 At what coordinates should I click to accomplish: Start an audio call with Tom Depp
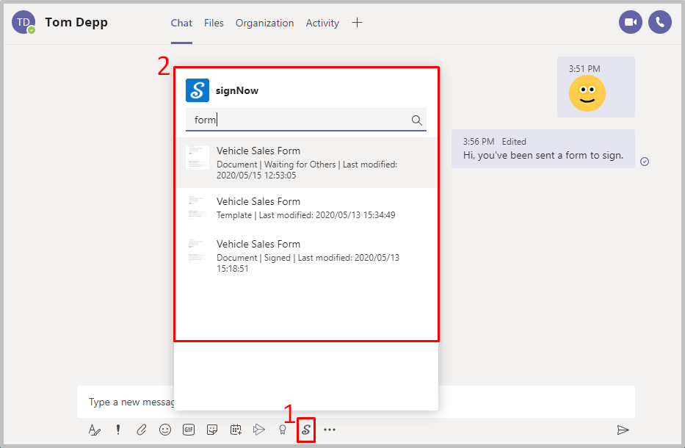click(659, 22)
